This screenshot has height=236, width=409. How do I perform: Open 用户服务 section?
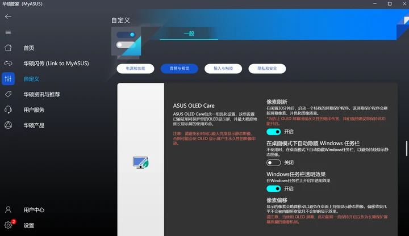click(x=34, y=110)
